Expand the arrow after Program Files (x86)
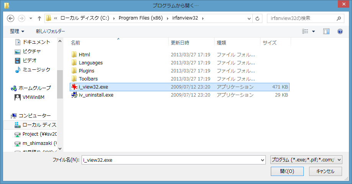This screenshot has width=352, height=184. [x=167, y=18]
